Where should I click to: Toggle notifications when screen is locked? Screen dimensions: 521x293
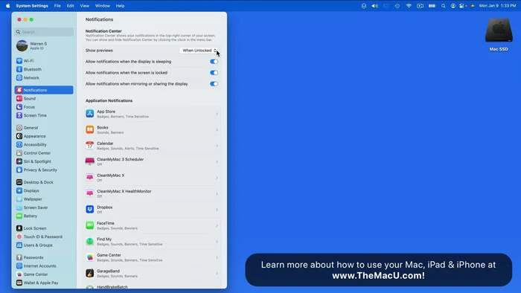point(214,73)
